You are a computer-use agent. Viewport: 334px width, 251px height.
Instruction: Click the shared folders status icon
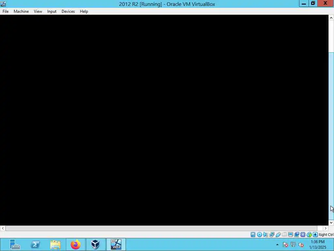point(284,235)
